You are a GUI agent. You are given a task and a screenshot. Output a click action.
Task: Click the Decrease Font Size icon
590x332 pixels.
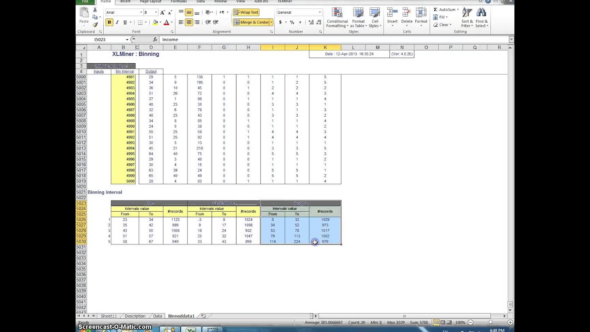(x=169, y=12)
